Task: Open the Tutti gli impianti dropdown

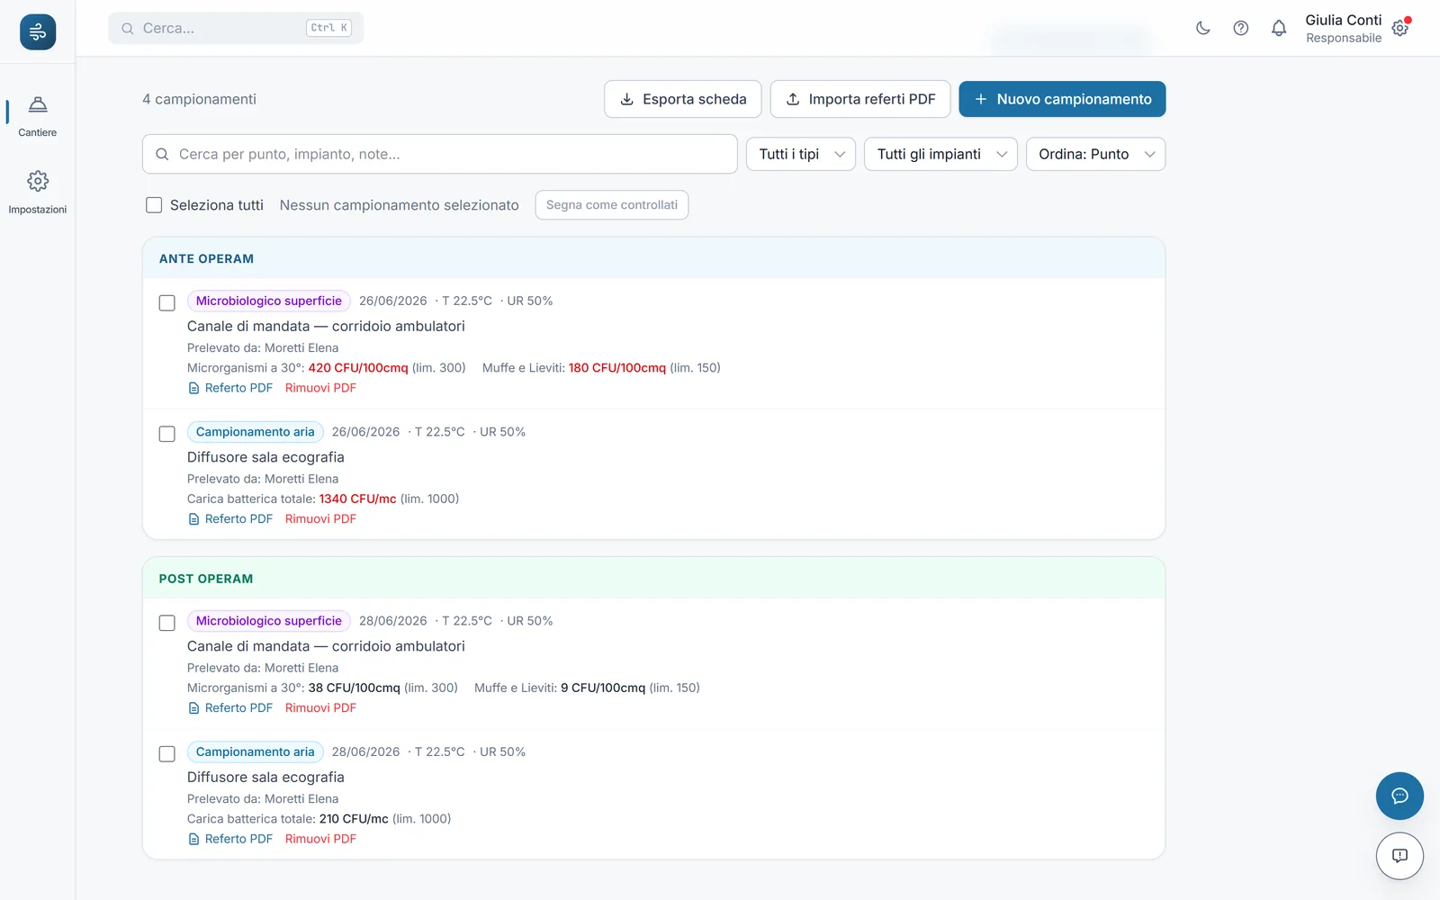Action: (940, 154)
